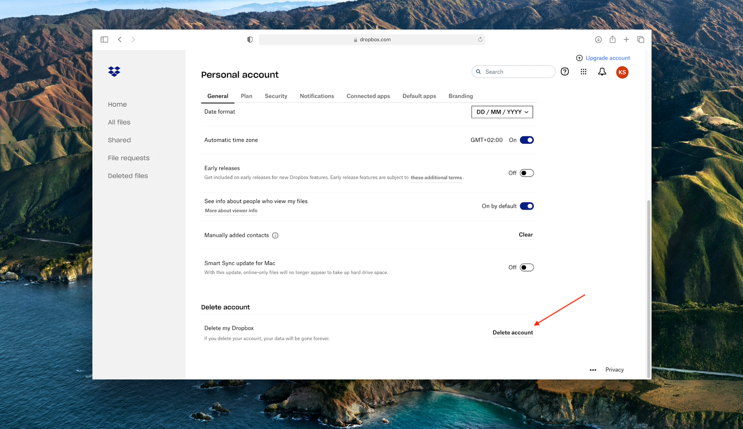The height and width of the screenshot is (429, 743).
Task: Enable the Early releases toggle
Action: (527, 173)
